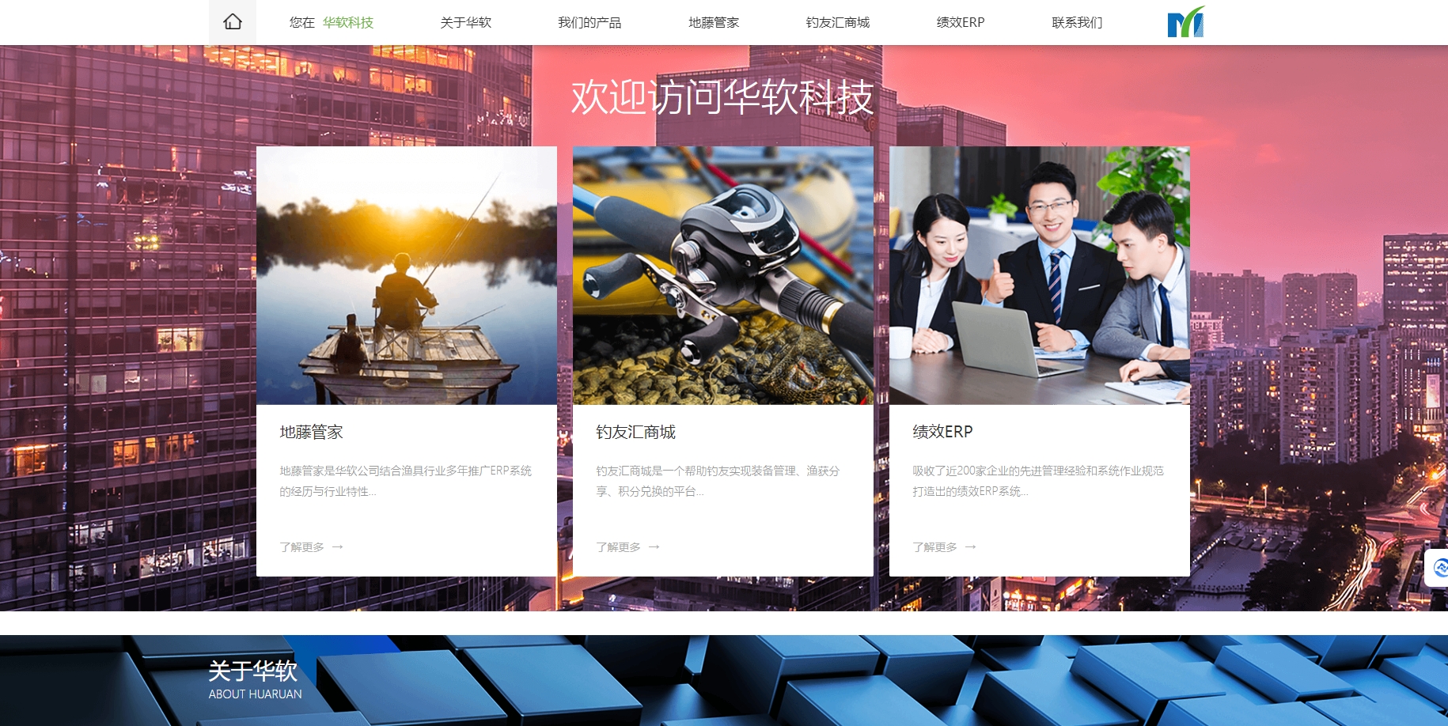
Task: Click the 绩效ERP description paragraph
Action: pyautogui.click(x=1038, y=481)
